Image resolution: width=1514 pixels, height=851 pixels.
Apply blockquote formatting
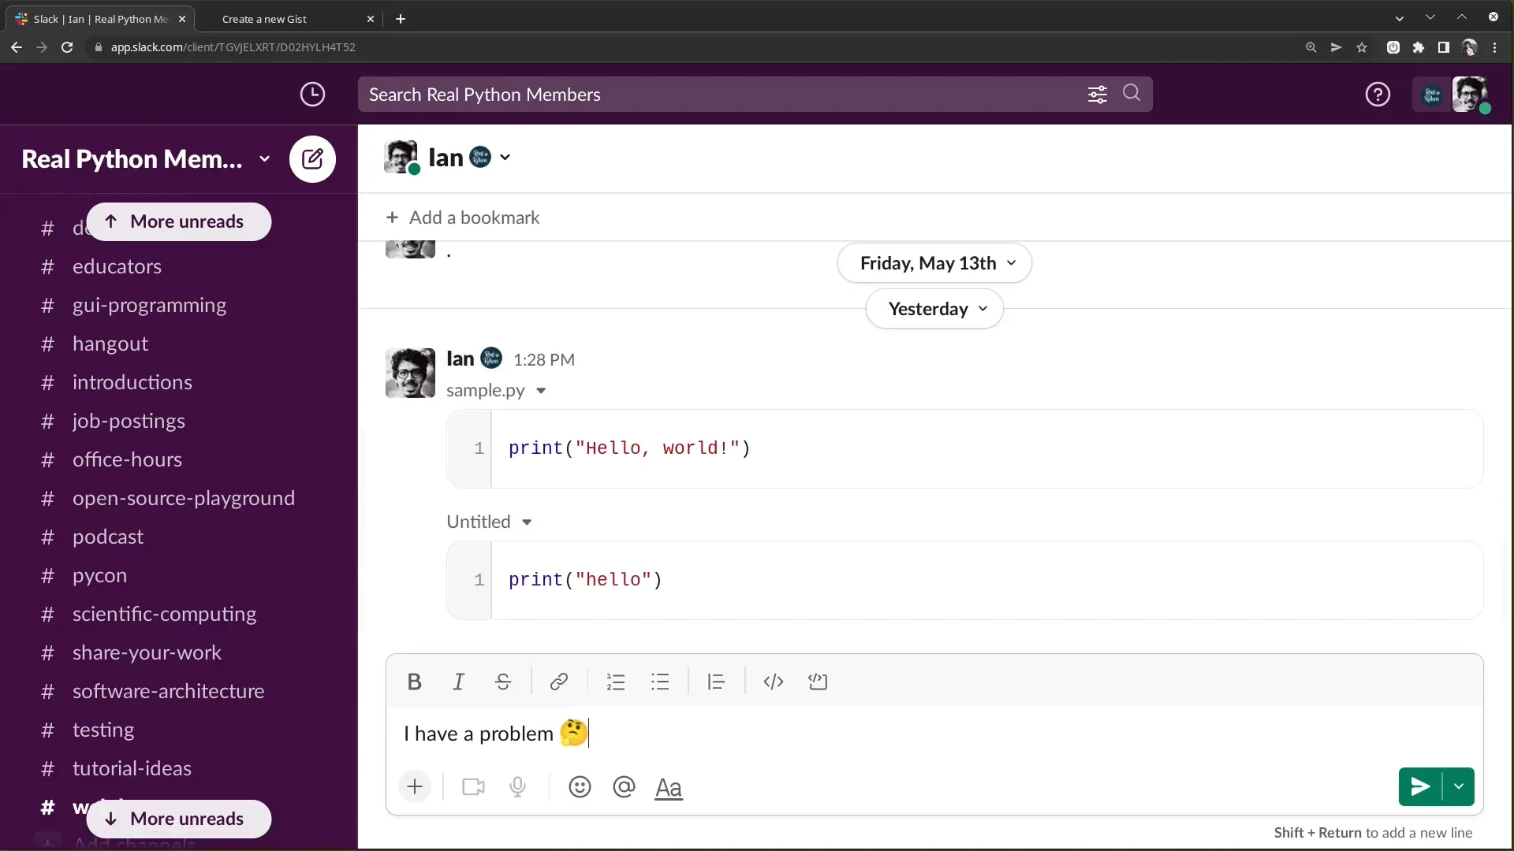[x=716, y=682]
